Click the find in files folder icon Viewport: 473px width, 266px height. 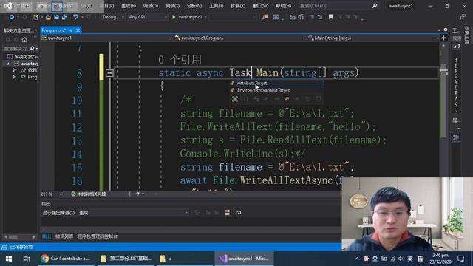[265, 17]
